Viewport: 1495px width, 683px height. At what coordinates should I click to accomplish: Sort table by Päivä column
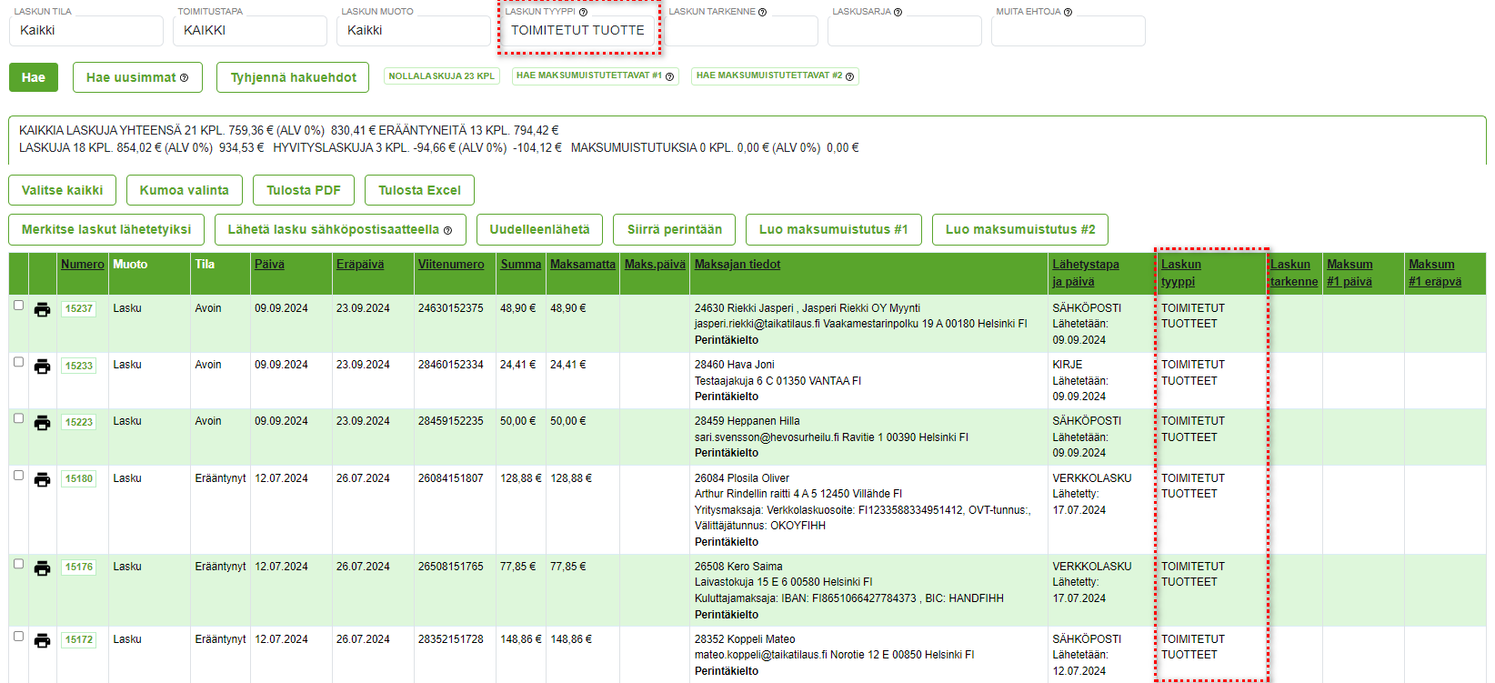point(269,265)
